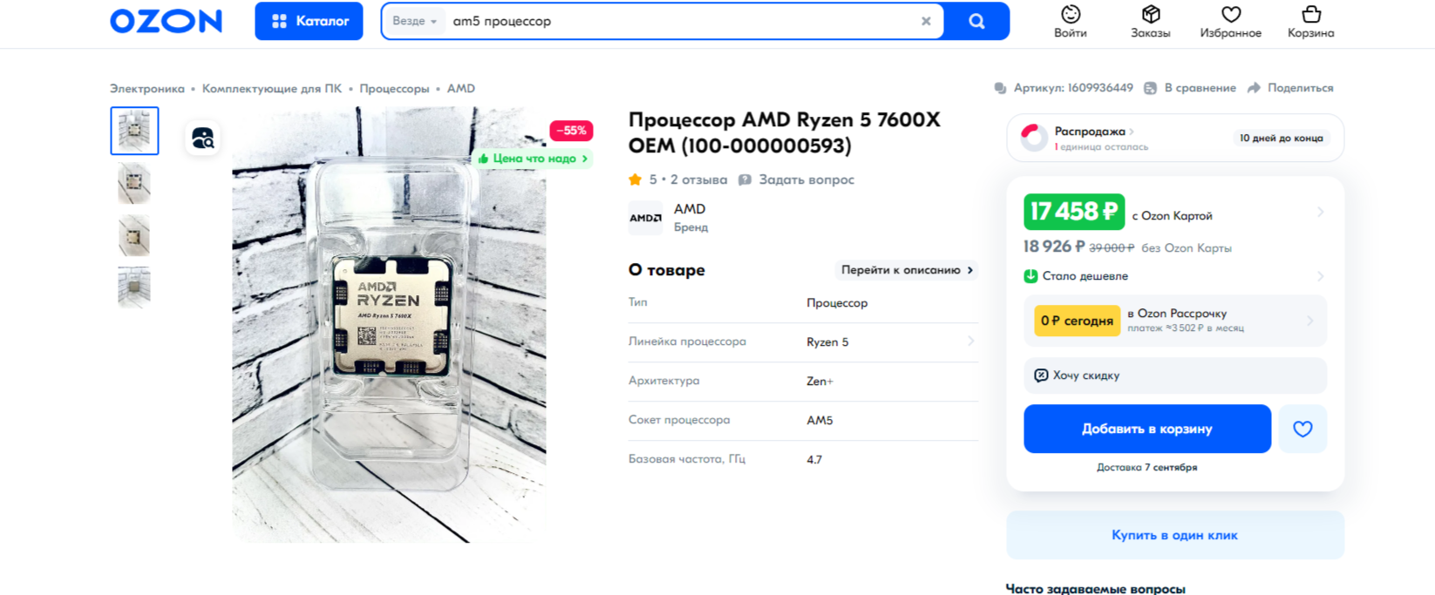Click the magnifier search button
The height and width of the screenshot is (595, 1435).
pyautogui.click(x=976, y=21)
